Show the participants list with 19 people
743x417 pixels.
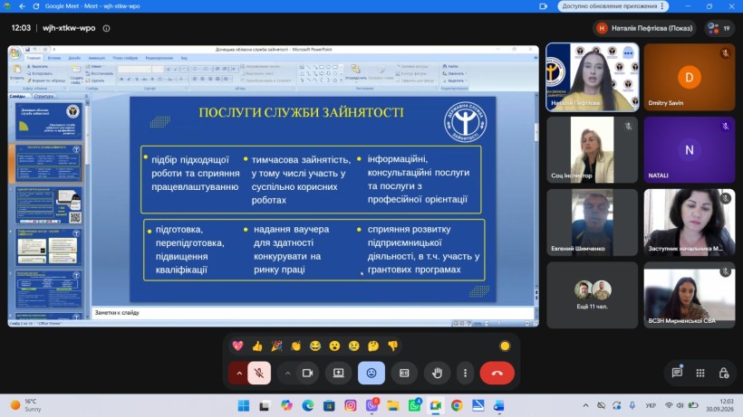[x=719, y=28]
